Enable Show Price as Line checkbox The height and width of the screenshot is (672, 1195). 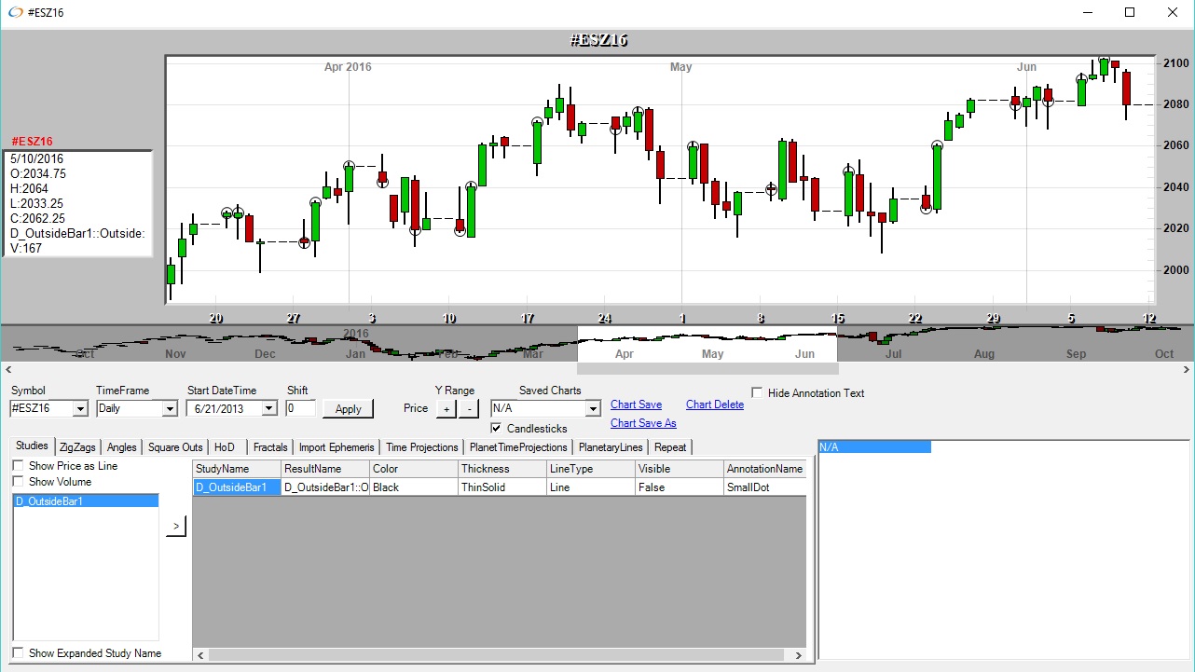coord(19,466)
